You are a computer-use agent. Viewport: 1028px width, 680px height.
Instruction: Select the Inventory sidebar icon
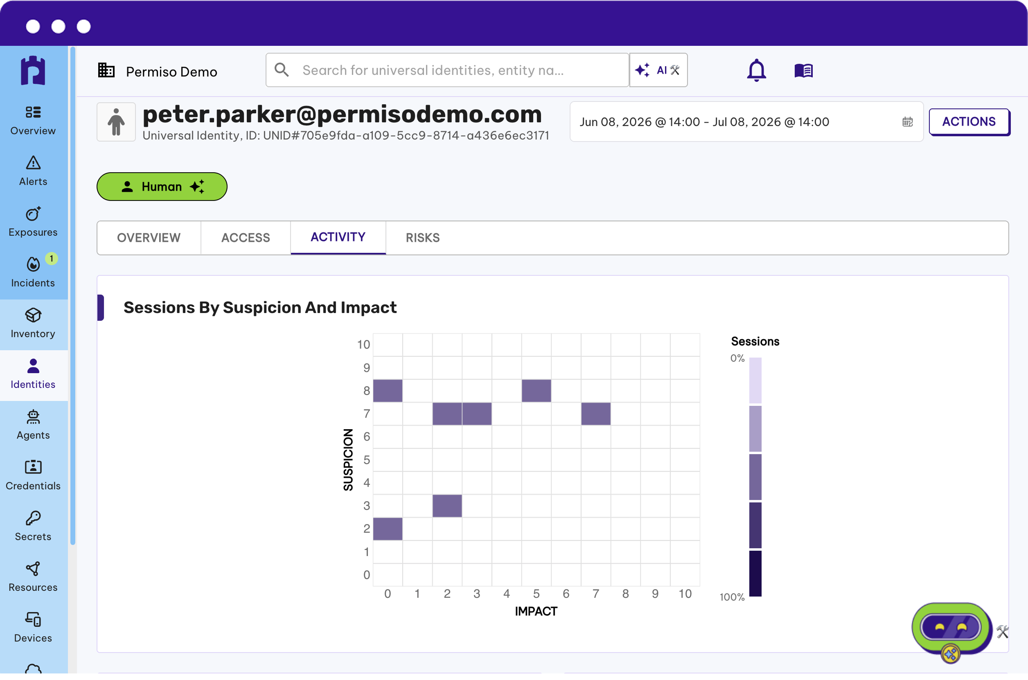coord(33,324)
